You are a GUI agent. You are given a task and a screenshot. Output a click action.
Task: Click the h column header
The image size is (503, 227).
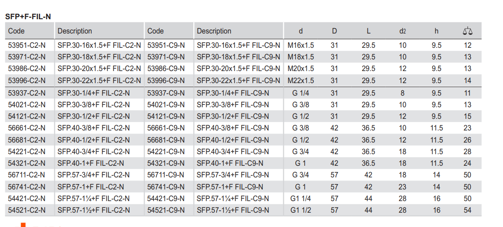[436, 31]
